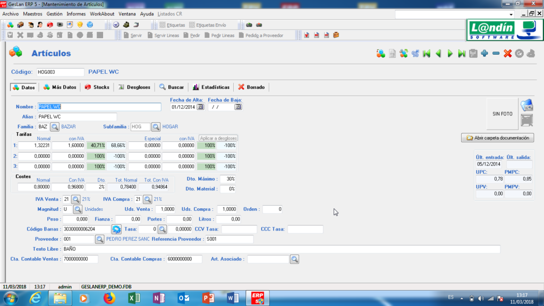Cancel changes with the red X icon
Screen dimensions: 544x306
(x=506, y=53)
